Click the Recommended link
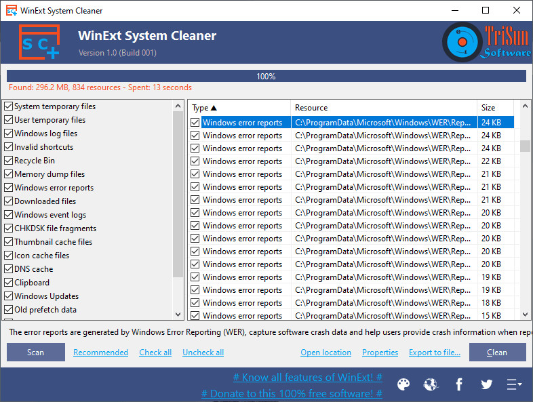 tap(100, 353)
